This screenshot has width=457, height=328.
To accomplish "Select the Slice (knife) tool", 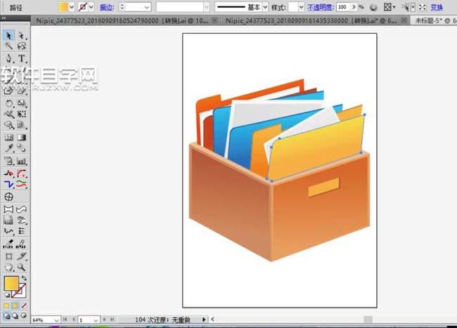I will coord(22,256).
